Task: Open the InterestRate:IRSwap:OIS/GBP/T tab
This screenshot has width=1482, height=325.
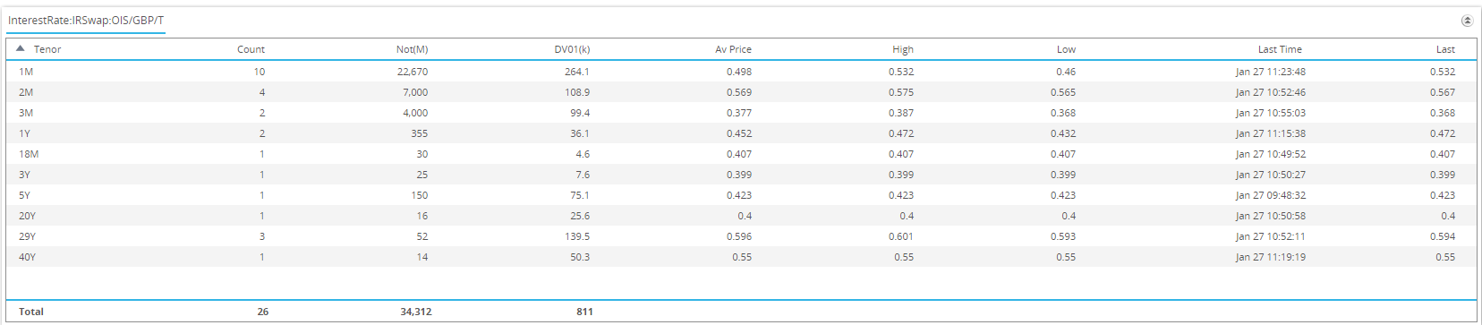Action: pyautogui.click(x=86, y=20)
